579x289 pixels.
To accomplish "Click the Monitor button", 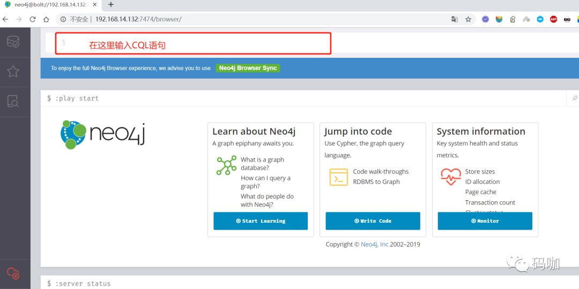I will (485, 221).
